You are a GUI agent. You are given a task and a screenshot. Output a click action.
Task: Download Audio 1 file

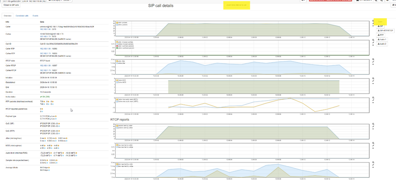pyautogui.click(x=382, y=39)
